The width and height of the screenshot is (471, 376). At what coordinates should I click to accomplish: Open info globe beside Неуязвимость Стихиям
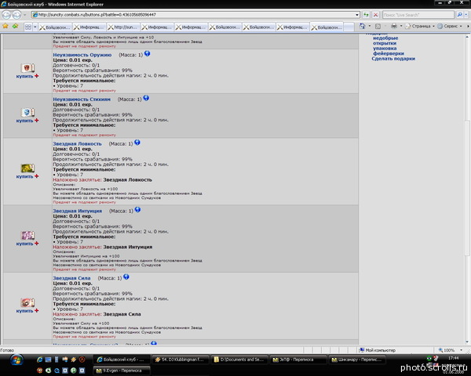(x=146, y=98)
